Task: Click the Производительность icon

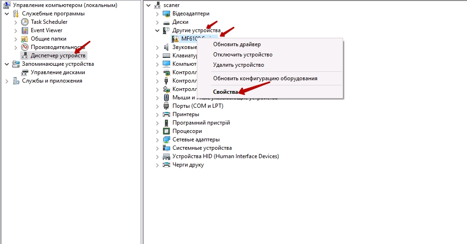Action: coord(25,47)
